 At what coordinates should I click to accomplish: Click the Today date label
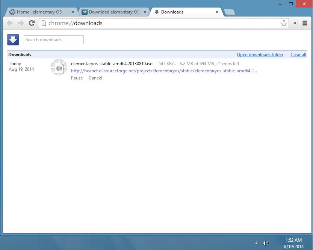coord(15,64)
